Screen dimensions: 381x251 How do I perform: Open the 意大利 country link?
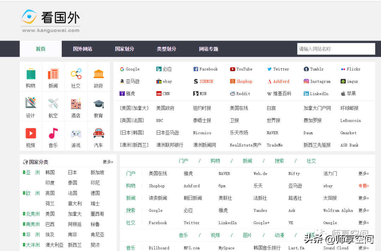(75, 203)
